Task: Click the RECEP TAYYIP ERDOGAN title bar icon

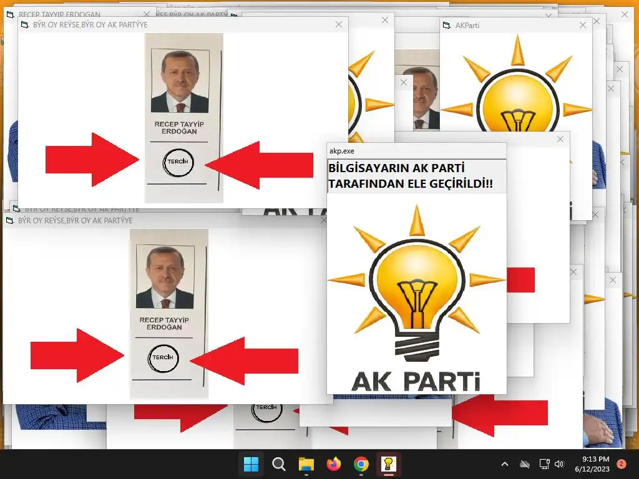Action: 10,15
